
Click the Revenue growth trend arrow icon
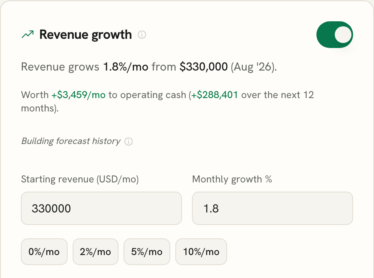pyautogui.click(x=28, y=34)
